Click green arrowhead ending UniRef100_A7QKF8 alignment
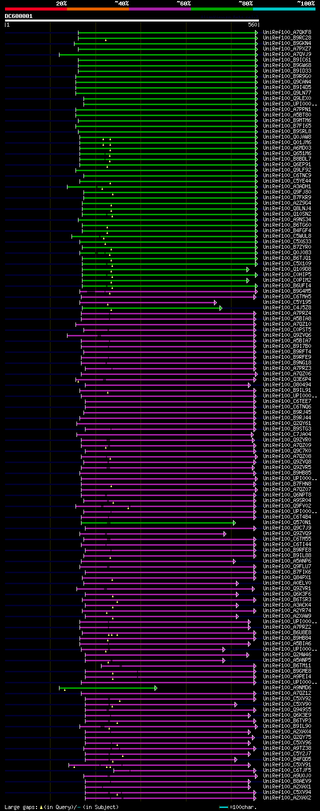Viewport: 320px width, 811px height. 256,32
